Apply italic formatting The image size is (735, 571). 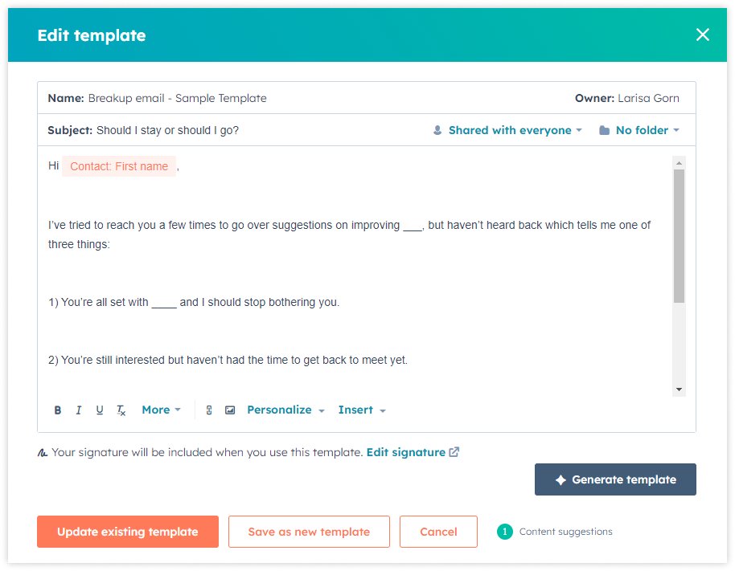pos(78,410)
